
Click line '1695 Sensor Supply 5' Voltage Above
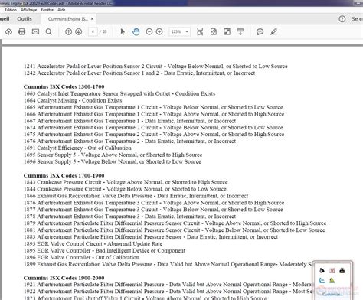click(113, 155)
